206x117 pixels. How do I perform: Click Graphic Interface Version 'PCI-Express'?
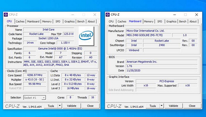tap(167, 81)
